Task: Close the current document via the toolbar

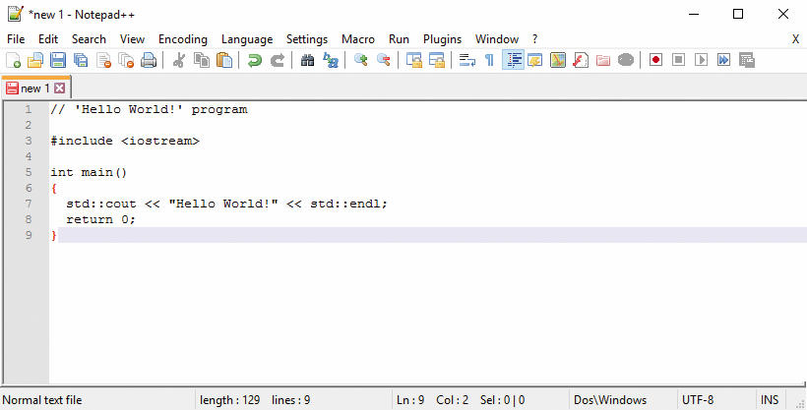Action: tap(104, 60)
